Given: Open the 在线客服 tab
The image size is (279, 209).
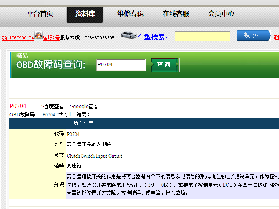Looking at the screenshot, I should point(176,14).
